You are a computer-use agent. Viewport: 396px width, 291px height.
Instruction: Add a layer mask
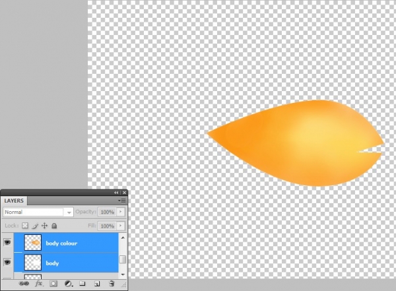point(53,284)
